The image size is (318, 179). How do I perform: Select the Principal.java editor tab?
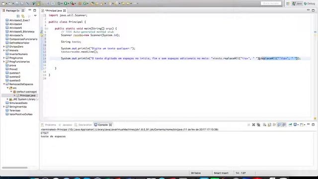point(54,10)
